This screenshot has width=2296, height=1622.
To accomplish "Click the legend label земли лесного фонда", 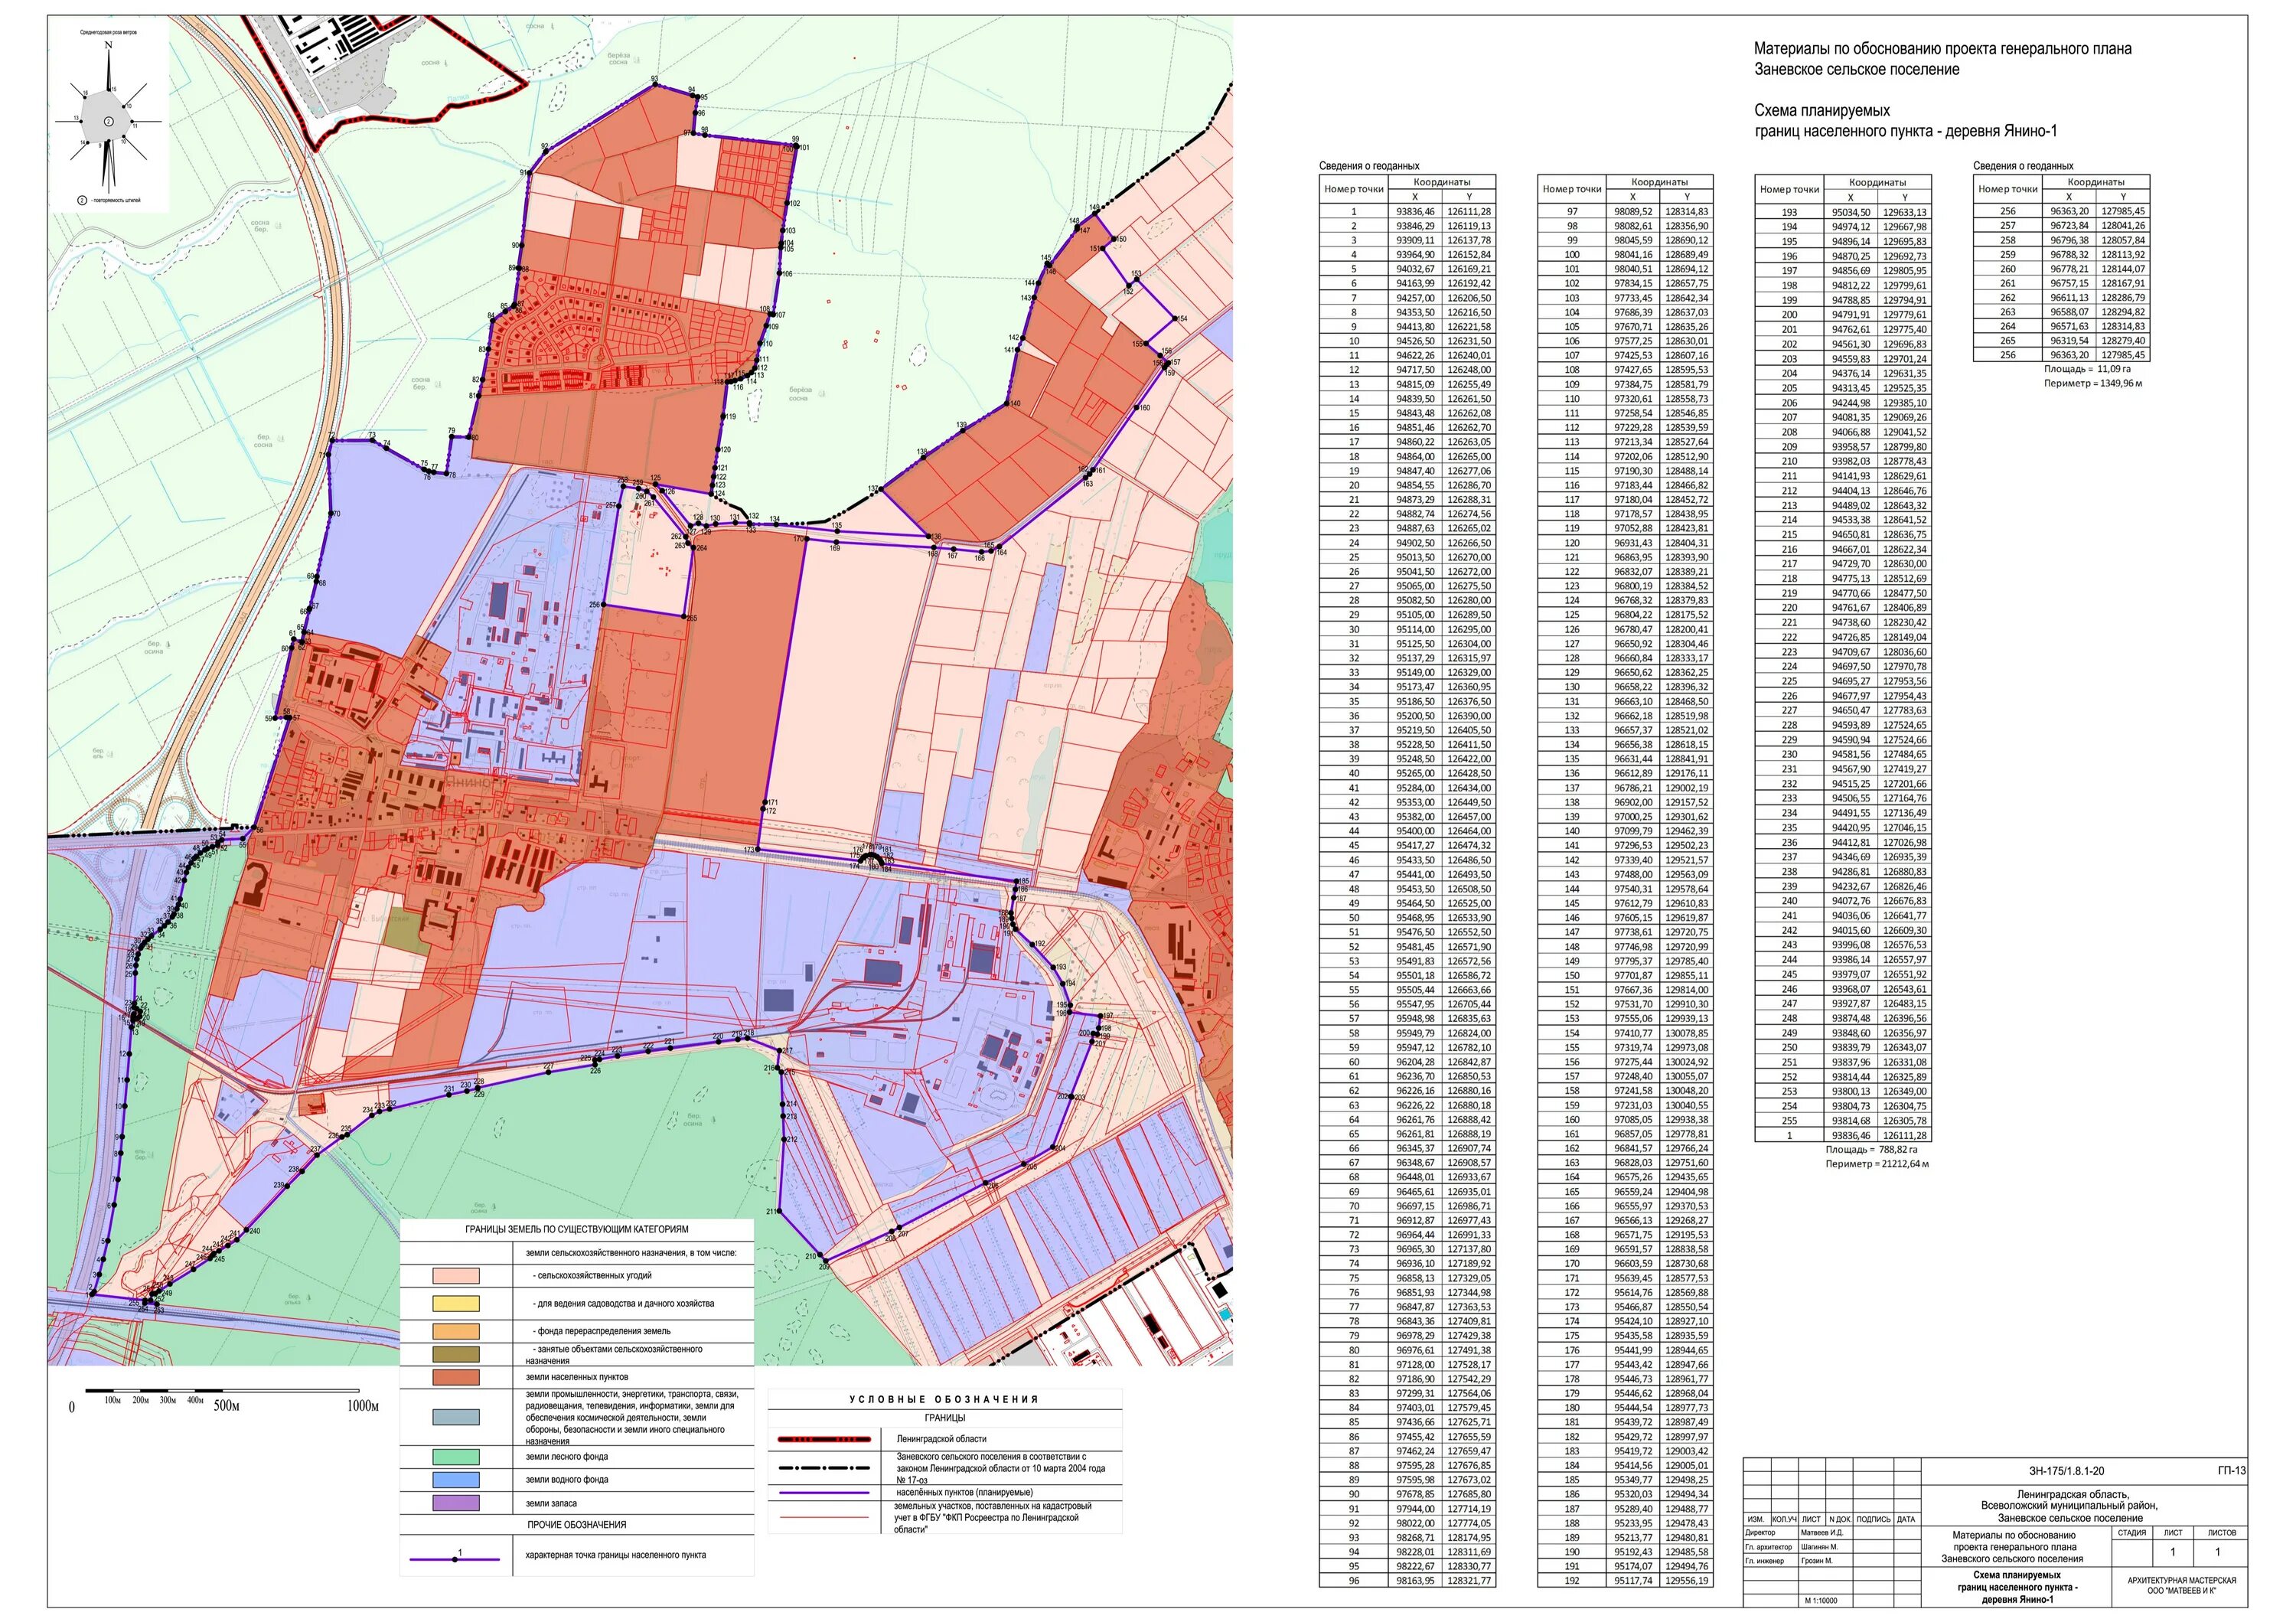I will 567,1456.
